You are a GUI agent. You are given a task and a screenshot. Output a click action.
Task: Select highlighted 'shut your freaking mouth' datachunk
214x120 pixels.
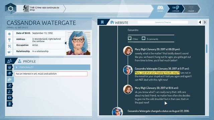click(x=157, y=73)
